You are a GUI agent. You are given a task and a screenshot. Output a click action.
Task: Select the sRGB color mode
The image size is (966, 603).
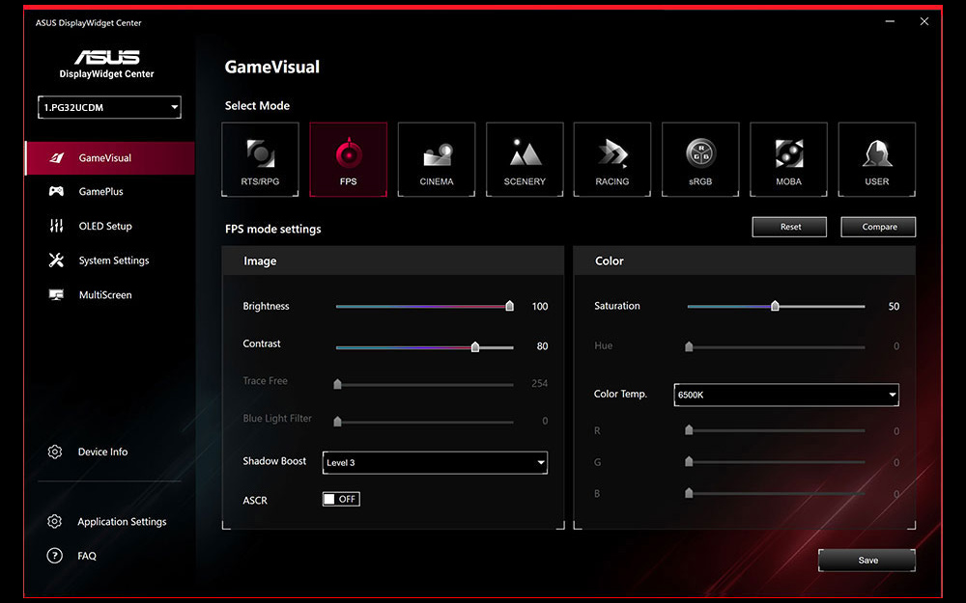pos(699,158)
